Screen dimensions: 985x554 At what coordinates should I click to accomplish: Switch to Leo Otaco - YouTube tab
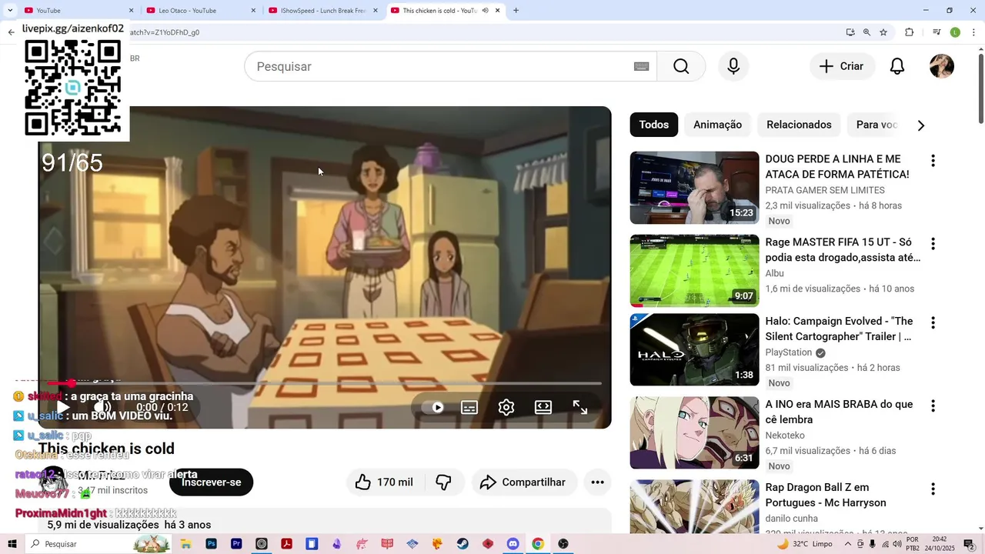click(x=202, y=11)
